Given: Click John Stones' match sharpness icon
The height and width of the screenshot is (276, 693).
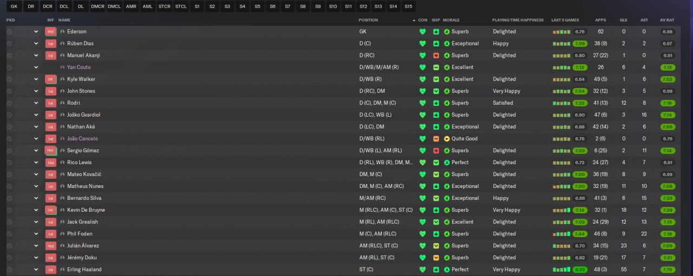Looking at the screenshot, I should 436,91.
